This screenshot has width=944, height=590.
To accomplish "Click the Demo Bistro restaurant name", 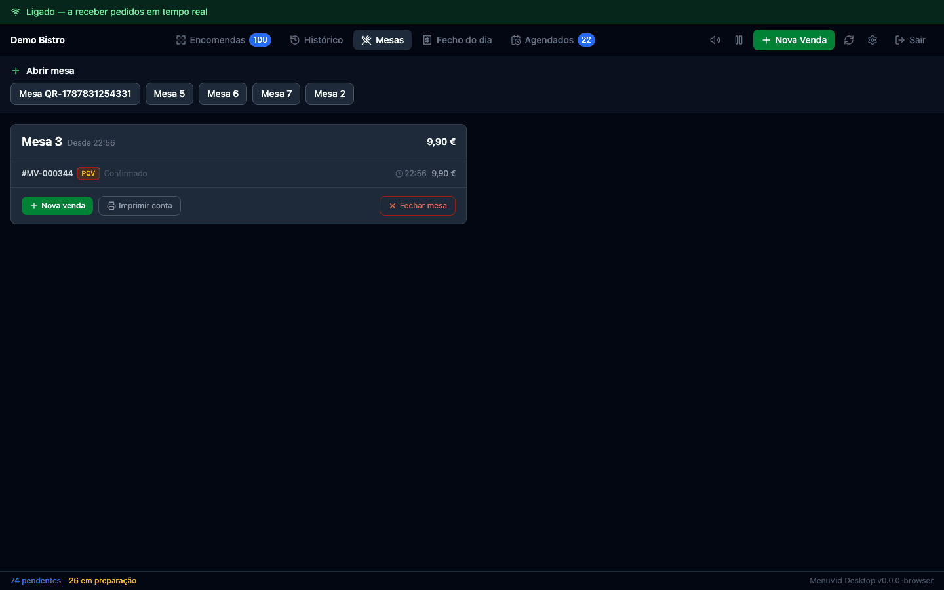I will 37,40.
